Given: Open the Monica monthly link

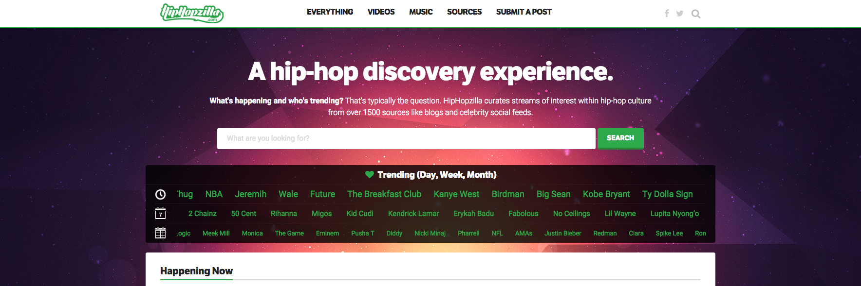Looking at the screenshot, I should coord(252,234).
